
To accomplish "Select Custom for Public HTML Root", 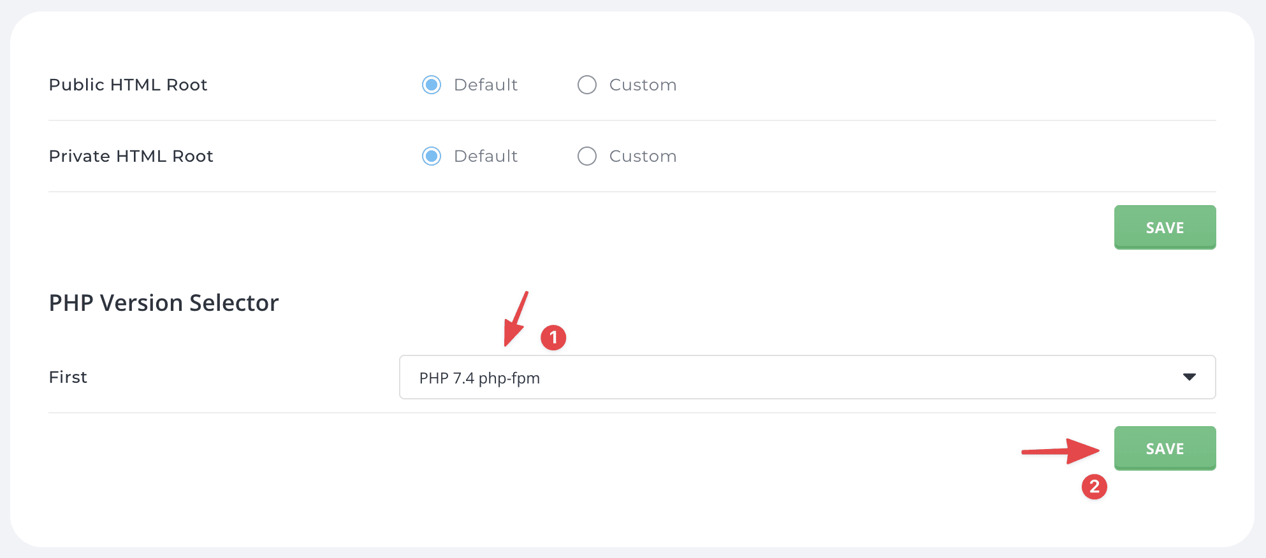I will tap(586, 84).
